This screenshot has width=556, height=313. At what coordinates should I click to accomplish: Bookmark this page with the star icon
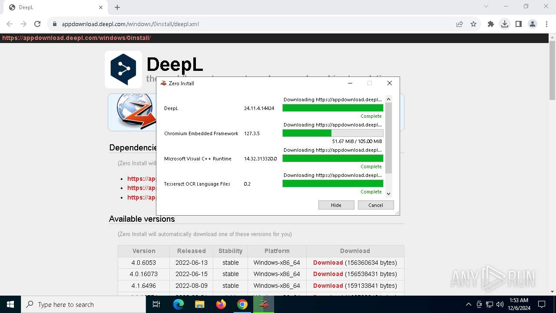coord(473,24)
